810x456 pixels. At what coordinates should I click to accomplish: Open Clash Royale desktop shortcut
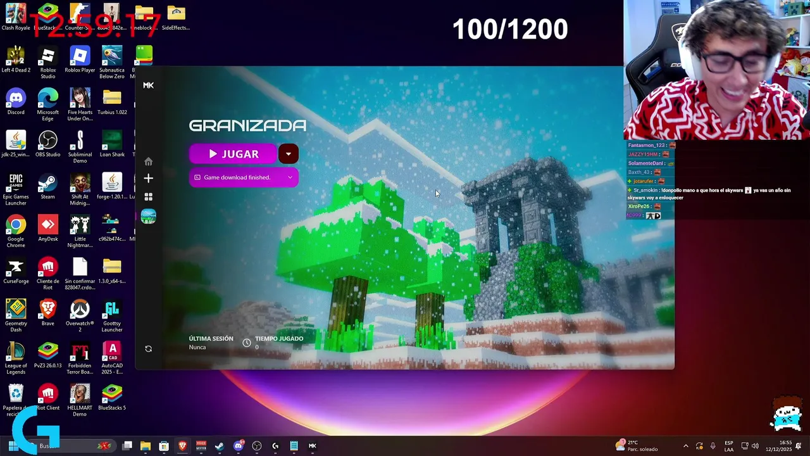pos(16,17)
